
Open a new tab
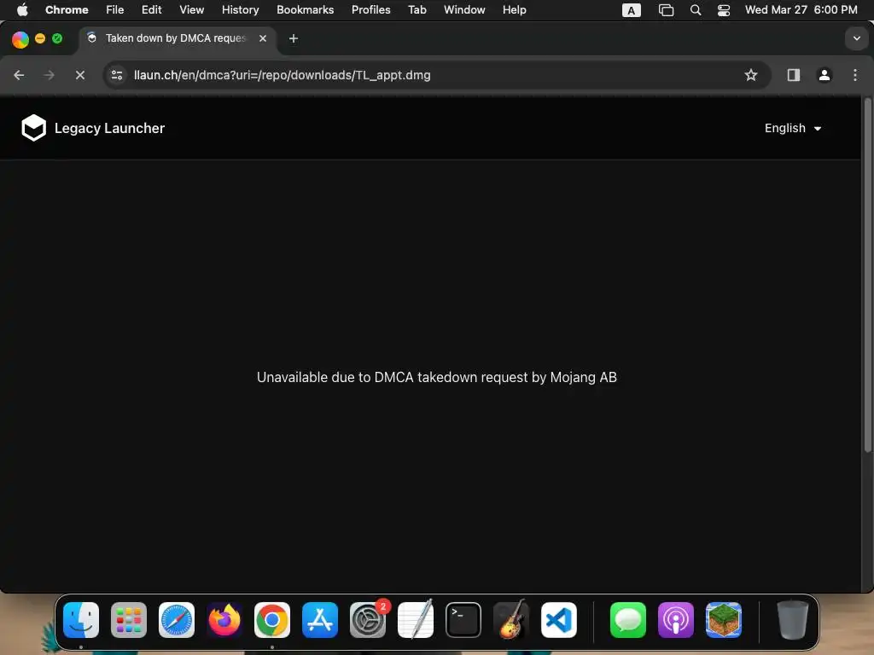pos(294,38)
